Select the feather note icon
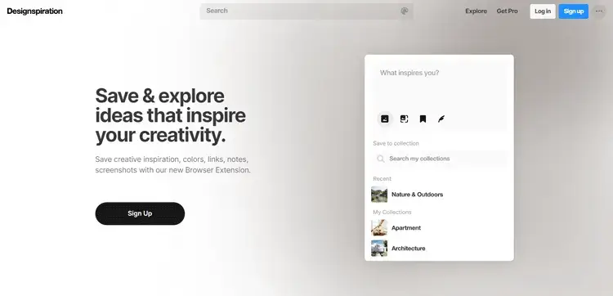Screen dimensions: 613x296 441,119
